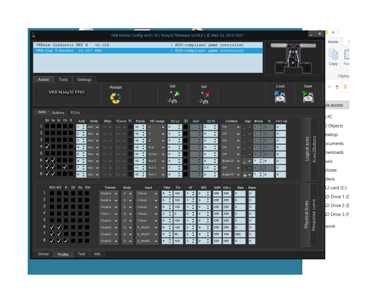This screenshot has height=301, width=389.
Task: Open recent locations chevron in File Explorer
Action: pos(330,87)
